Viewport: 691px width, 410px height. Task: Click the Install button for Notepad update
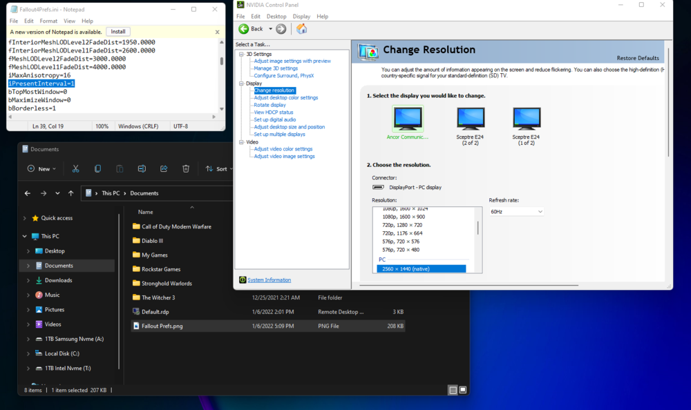coord(118,32)
